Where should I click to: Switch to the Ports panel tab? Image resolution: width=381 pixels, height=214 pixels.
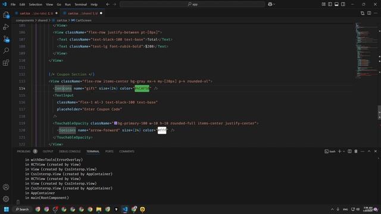[109, 151]
